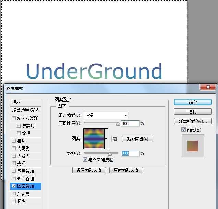Open the pattern picker dropdown arrow
218x209 pixels.
pyautogui.click(x=106, y=139)
